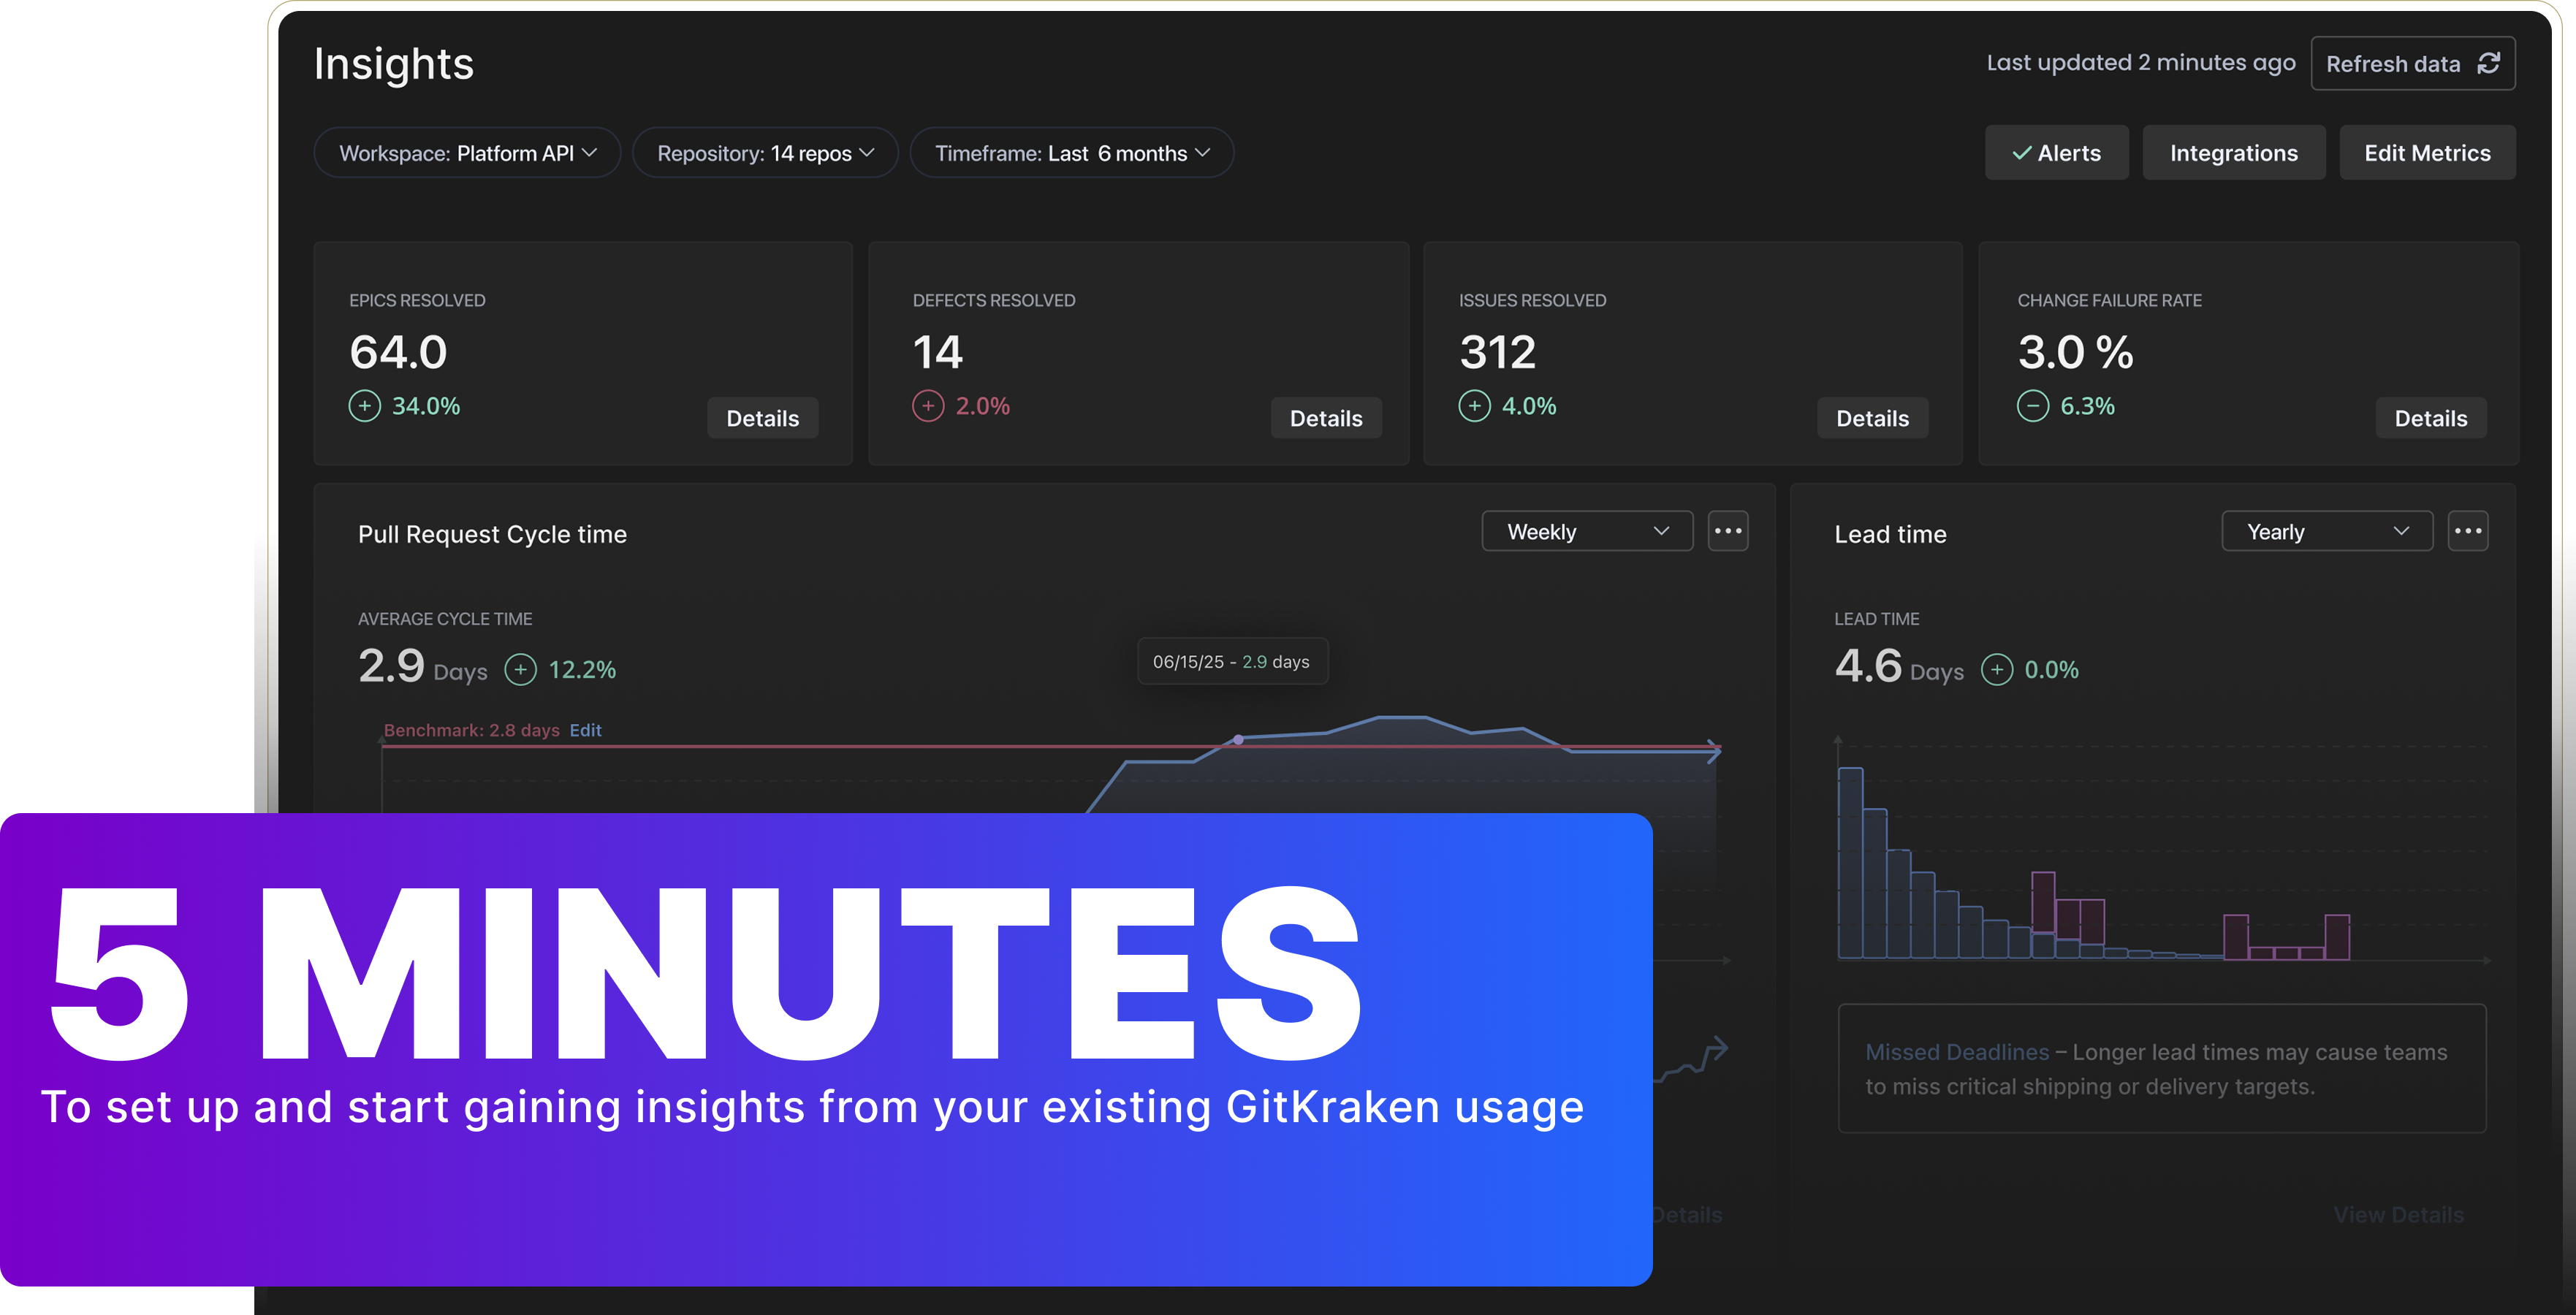Open Details for Issues Resolved
This screenshot has height=1315, width=2576.
click(1872, 418)
